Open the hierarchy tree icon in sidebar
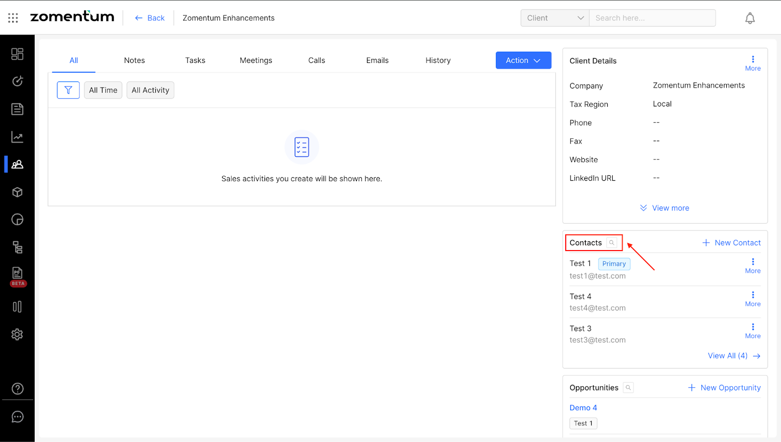This screenshot has height=442, width=781. 17,247
